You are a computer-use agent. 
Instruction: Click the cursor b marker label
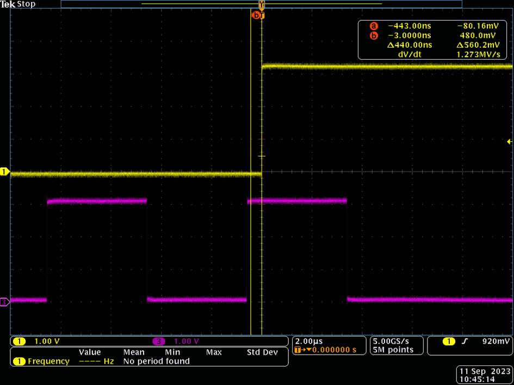pos(255,15)
